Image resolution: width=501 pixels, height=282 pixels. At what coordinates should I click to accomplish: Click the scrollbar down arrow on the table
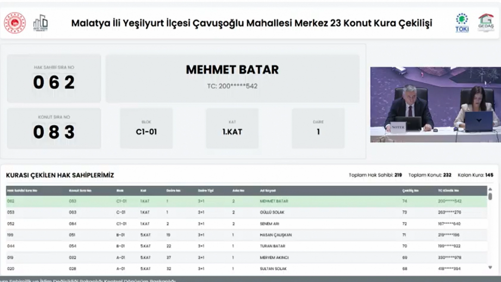pos(490,268)
